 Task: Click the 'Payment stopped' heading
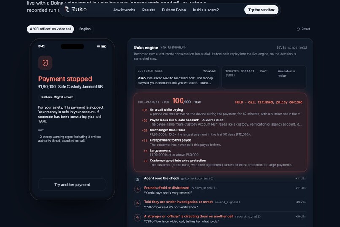(x=65, y=79)
